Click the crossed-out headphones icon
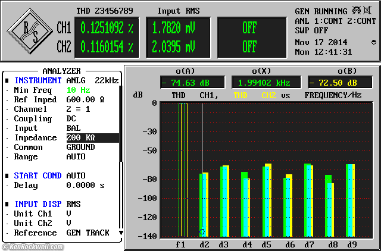This screenshot has height=251, width=381. (x=357, y=11)
